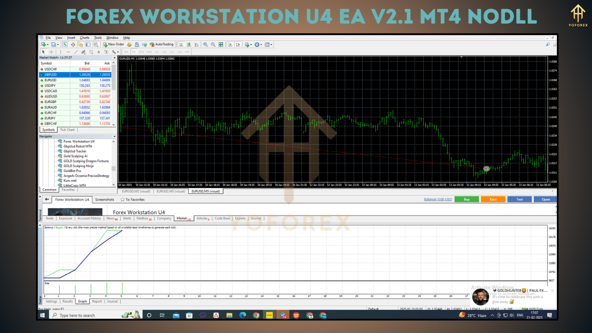Screen dimensions: 592x333
Task: Click the Rent button
Action: pos(493,199)
